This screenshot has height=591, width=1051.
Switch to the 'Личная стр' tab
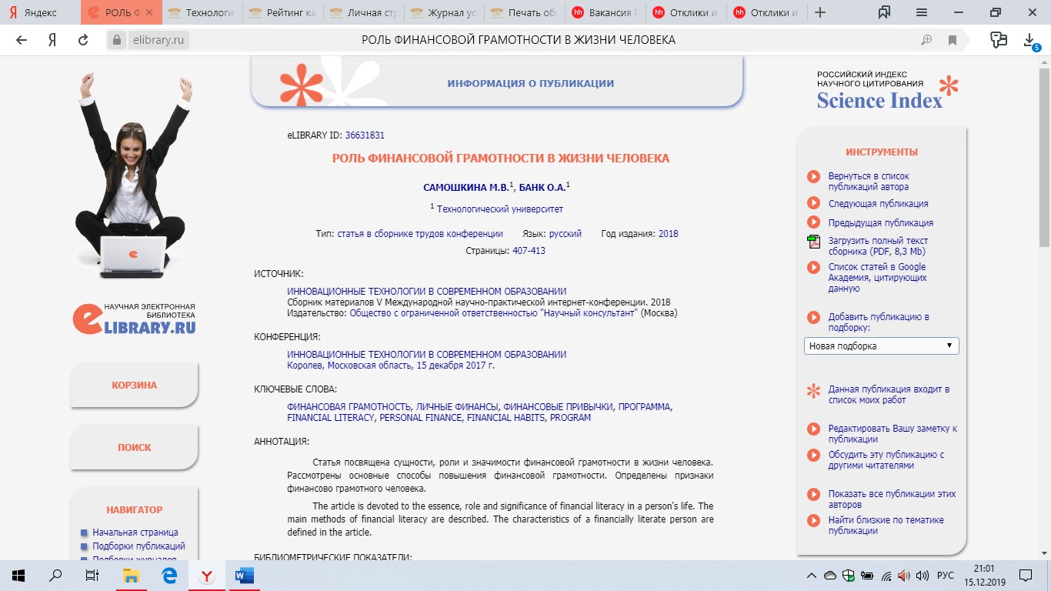click(363, 12)
